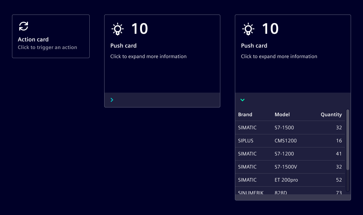
Task: Select the SIPLUS CMS1200 row
Action: pyautogui.click(x=290, y=141)
